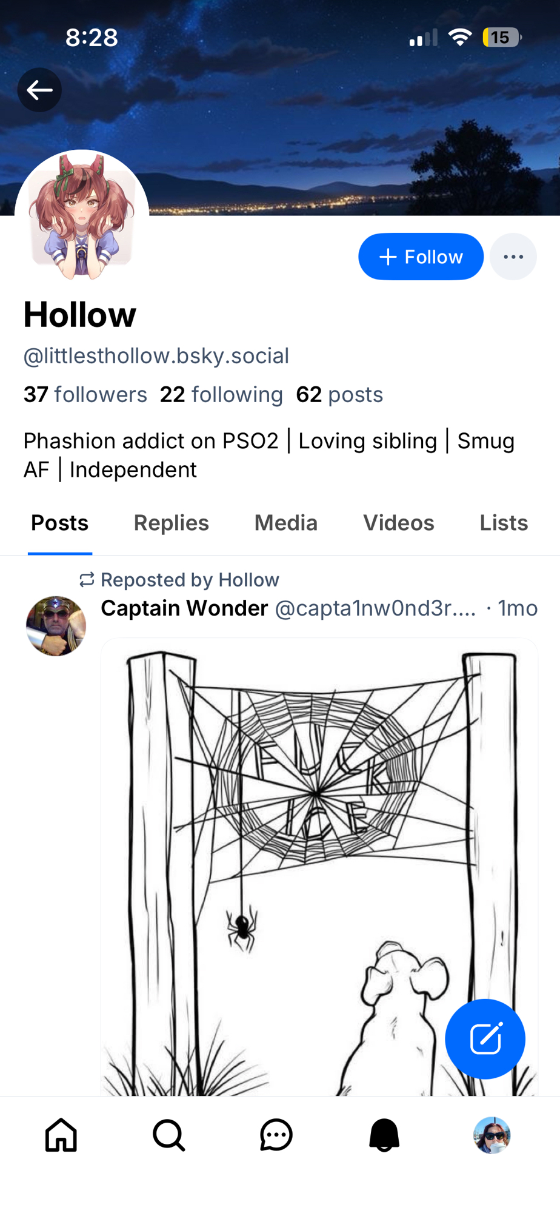The image size is (560, 1213).
Task: Switch to the Replies tab
Action: click(172, 523)
